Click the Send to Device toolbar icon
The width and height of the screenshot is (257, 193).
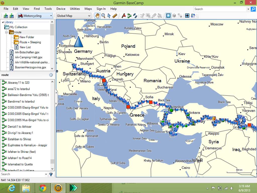point(6,16)
